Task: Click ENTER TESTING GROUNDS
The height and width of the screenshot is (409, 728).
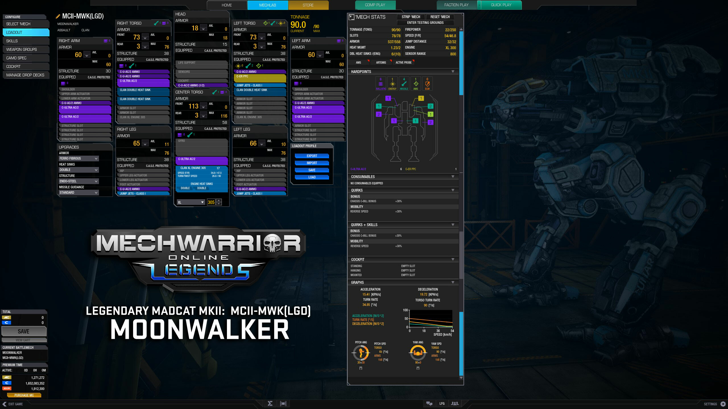Action: tap(426, 22)
